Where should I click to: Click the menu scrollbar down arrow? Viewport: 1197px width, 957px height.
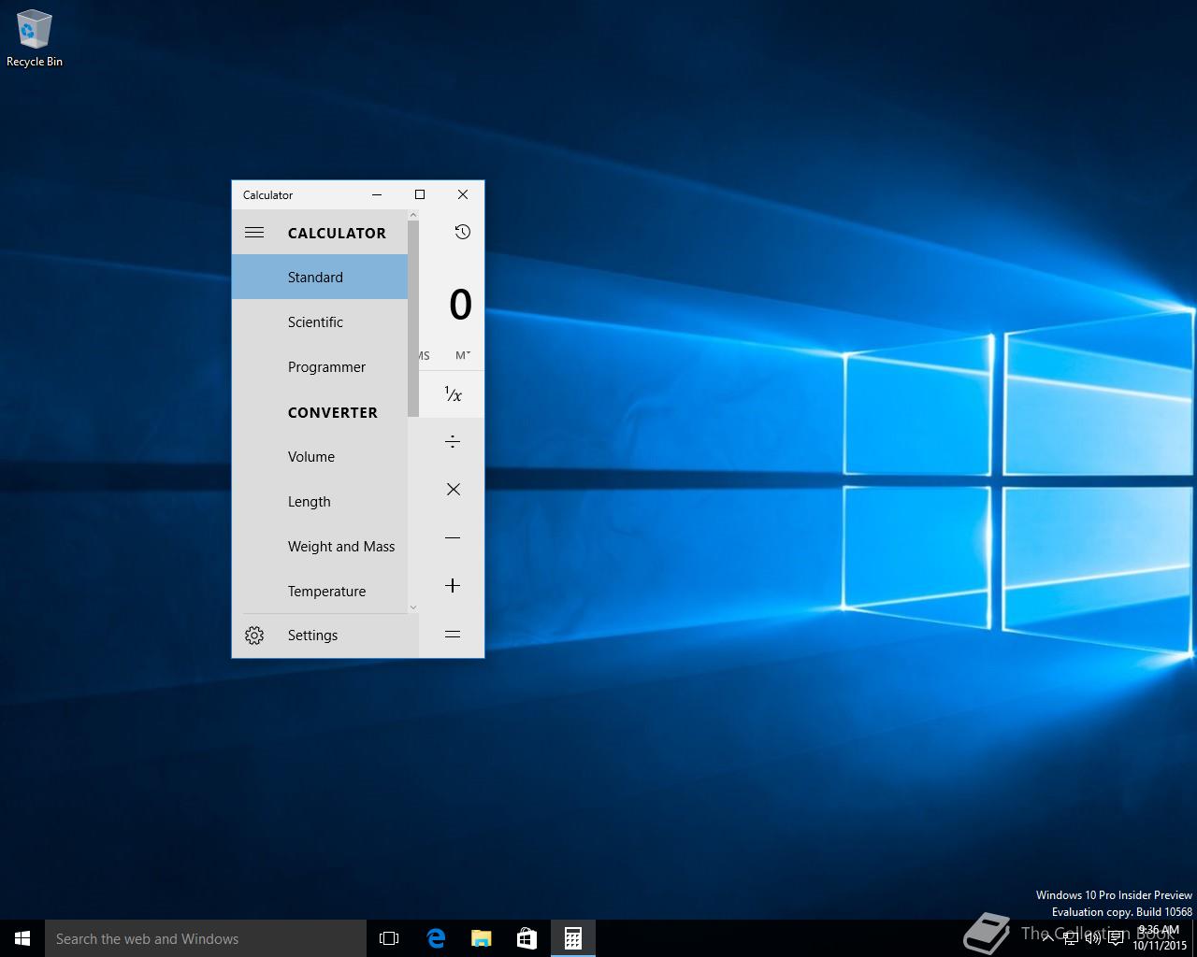(413, 607)
